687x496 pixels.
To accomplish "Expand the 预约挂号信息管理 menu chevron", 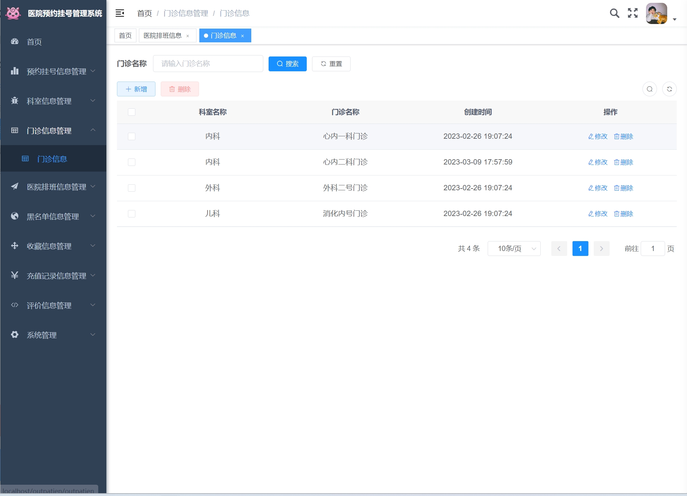I will (93, 71).
